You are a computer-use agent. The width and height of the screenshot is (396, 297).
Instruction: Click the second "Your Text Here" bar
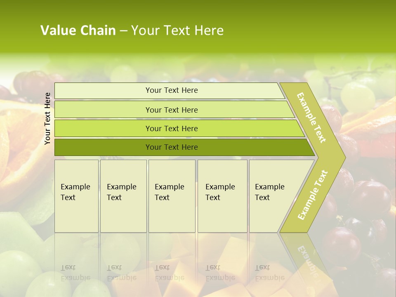click(171, 110)
